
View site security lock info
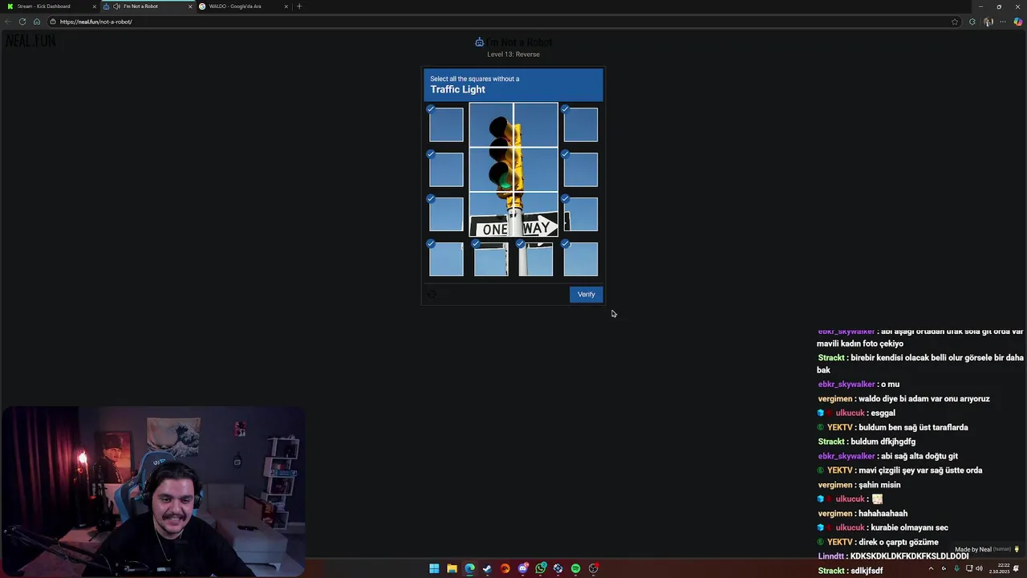pyautogui.click(x=55, y=22)
